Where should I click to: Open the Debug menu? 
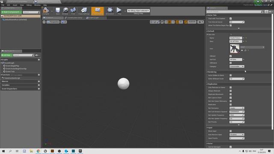(29, 5)
